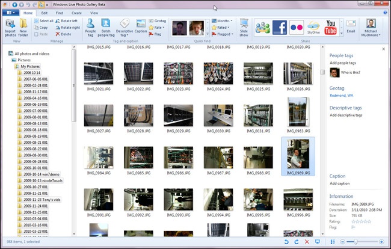Share photo to Flickr
Viewport: 391px width, 249px height.
point(297,28)
